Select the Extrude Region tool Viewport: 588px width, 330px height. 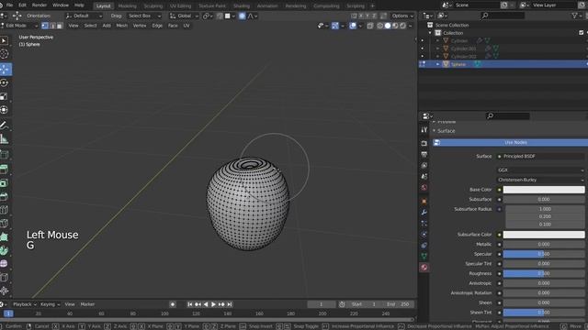(5, 169)
